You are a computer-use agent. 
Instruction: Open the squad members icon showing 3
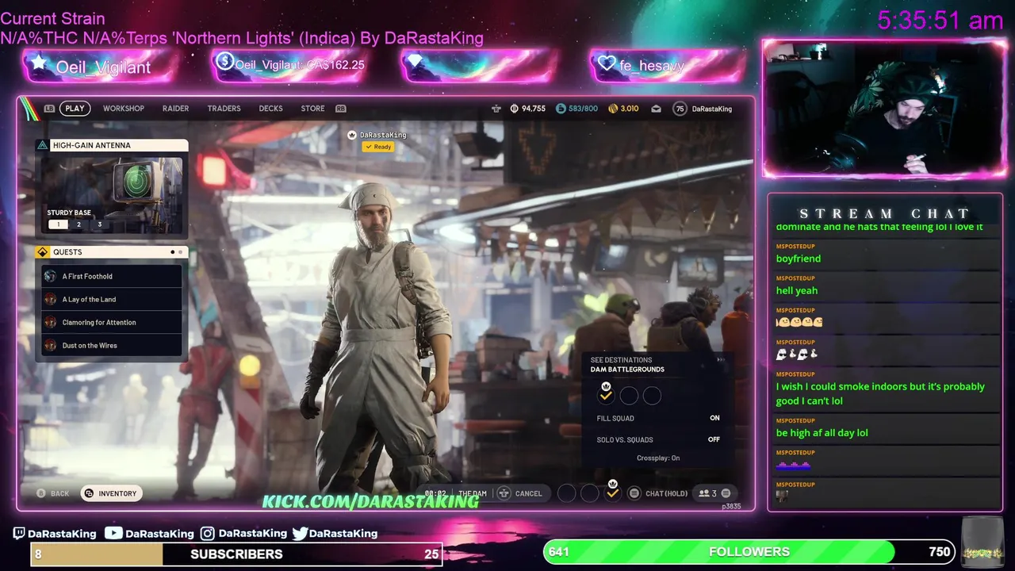707,493
